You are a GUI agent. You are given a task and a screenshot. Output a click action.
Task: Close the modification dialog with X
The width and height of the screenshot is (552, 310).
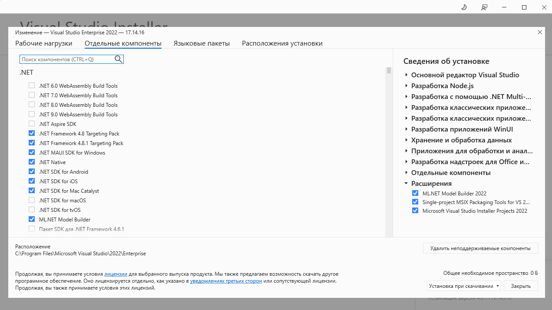pyautogui.click(x=539, y=32)
